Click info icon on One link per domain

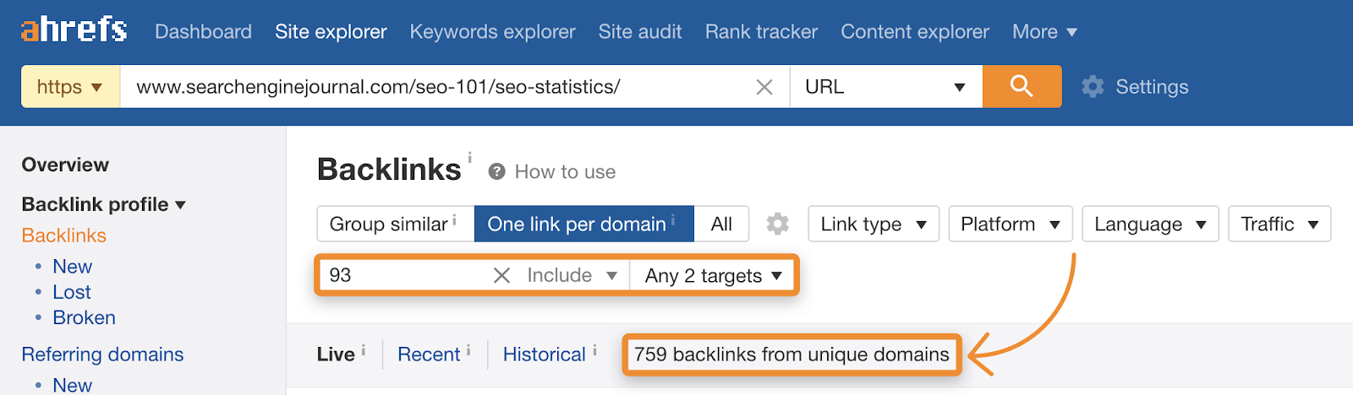tap(673, 220)
